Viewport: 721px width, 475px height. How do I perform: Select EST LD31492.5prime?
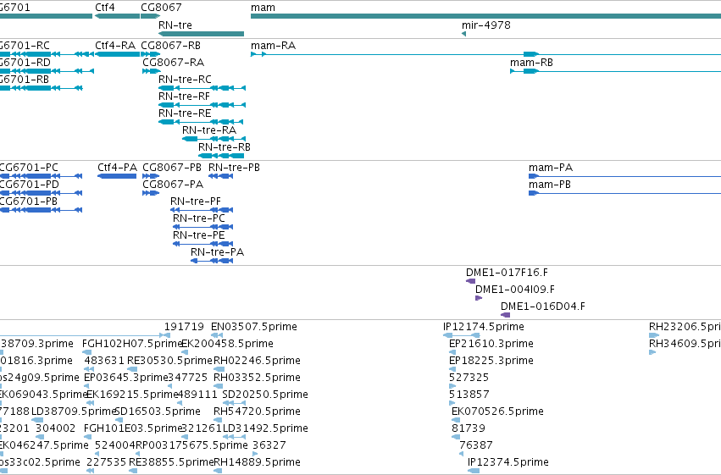coord(265,429)
